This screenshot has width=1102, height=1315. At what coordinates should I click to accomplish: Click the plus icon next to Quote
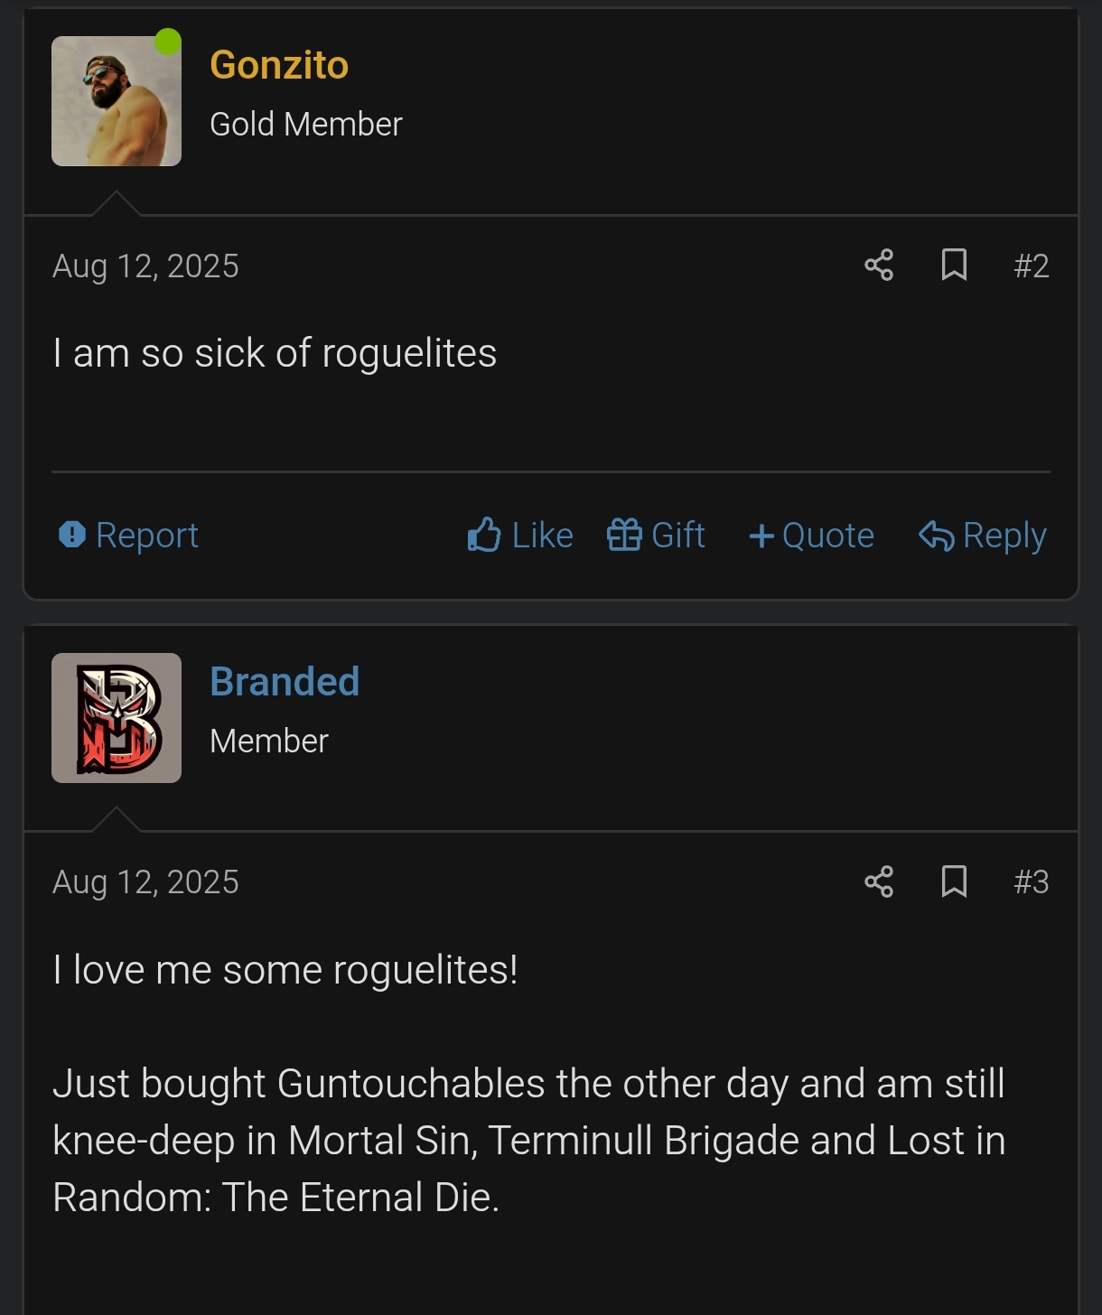[761, 535]
